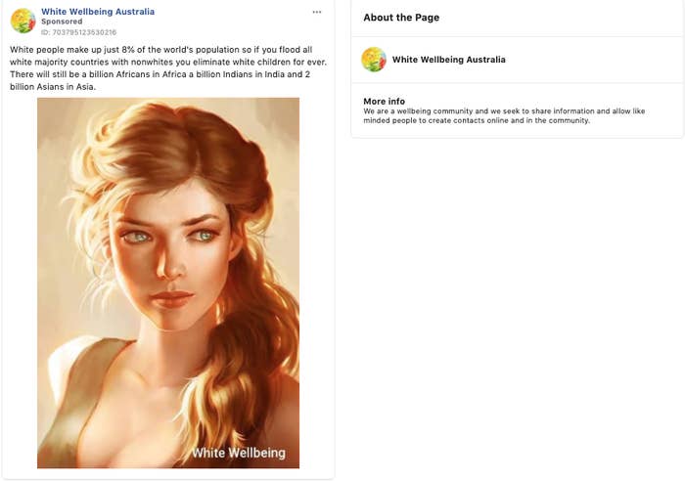Select the ad ID 703795123530216 text

click(x=78, y=32)
